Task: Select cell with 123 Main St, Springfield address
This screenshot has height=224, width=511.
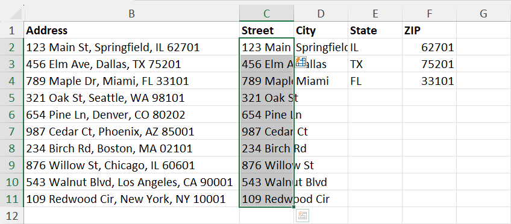Action: (x=131, y=47)
